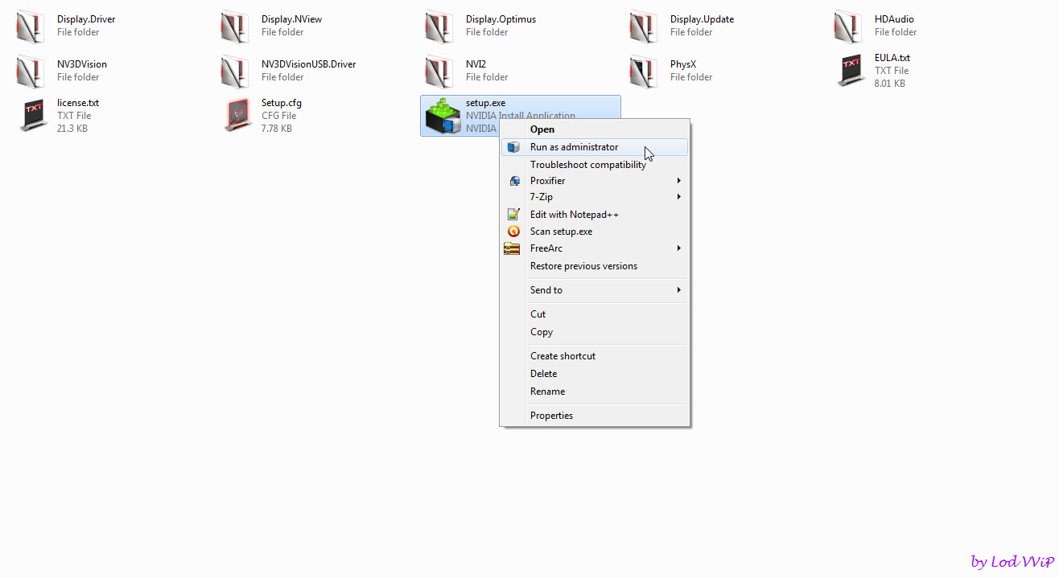Select Troubleshoot compatibility
The image size is (1059, 578).
[595, 165]
